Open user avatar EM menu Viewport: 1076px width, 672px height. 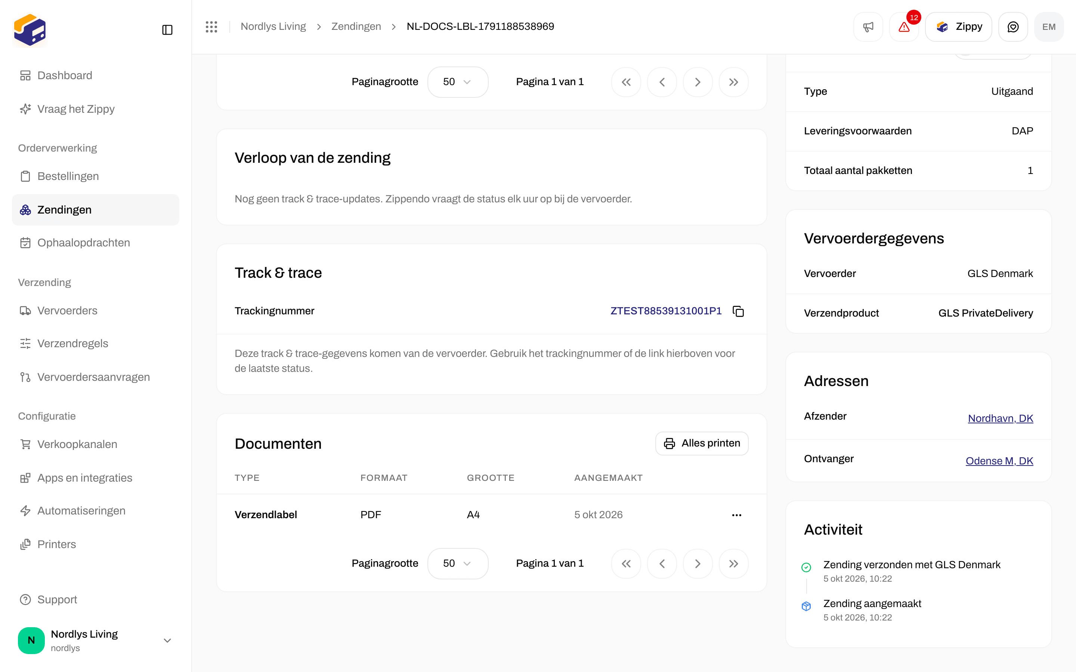point(1049,27)
